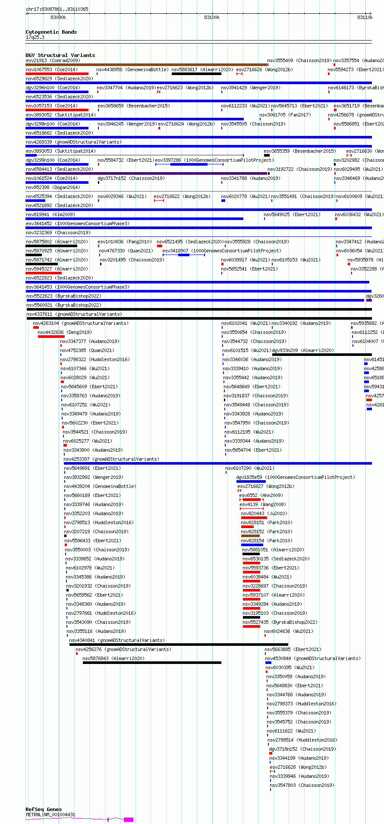Viewport: 384px width, 824px height.
Task: Select nsv6584413 (Sedlazeck2020) label
Action: coord(59,170)
